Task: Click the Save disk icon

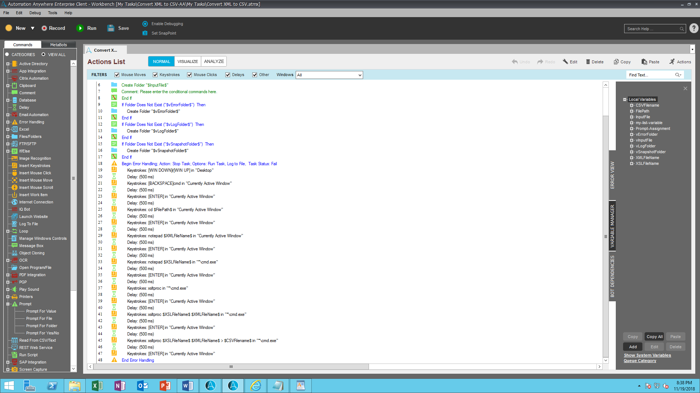Action: (111, 28)
